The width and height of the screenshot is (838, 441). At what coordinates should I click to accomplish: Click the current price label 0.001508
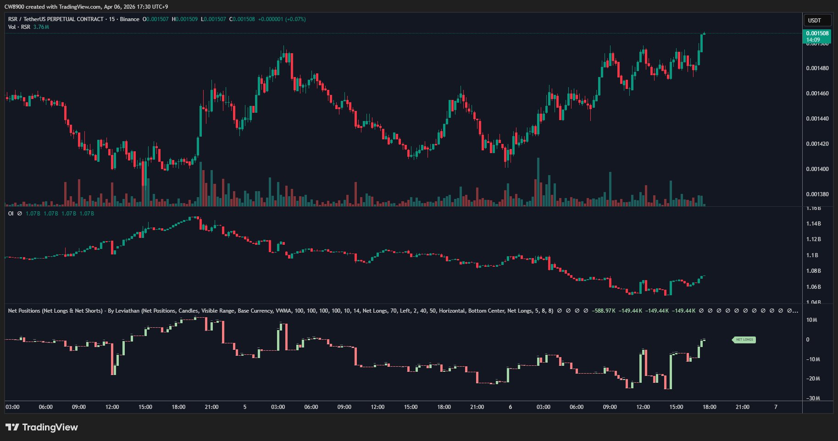pos(817,33)
